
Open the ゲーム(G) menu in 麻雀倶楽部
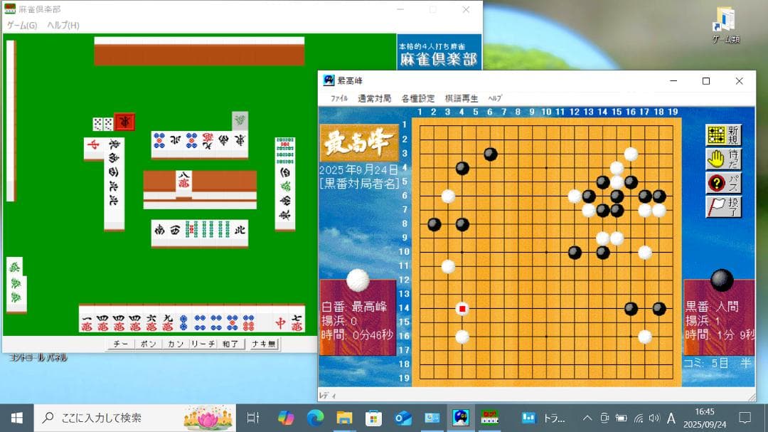21,25
